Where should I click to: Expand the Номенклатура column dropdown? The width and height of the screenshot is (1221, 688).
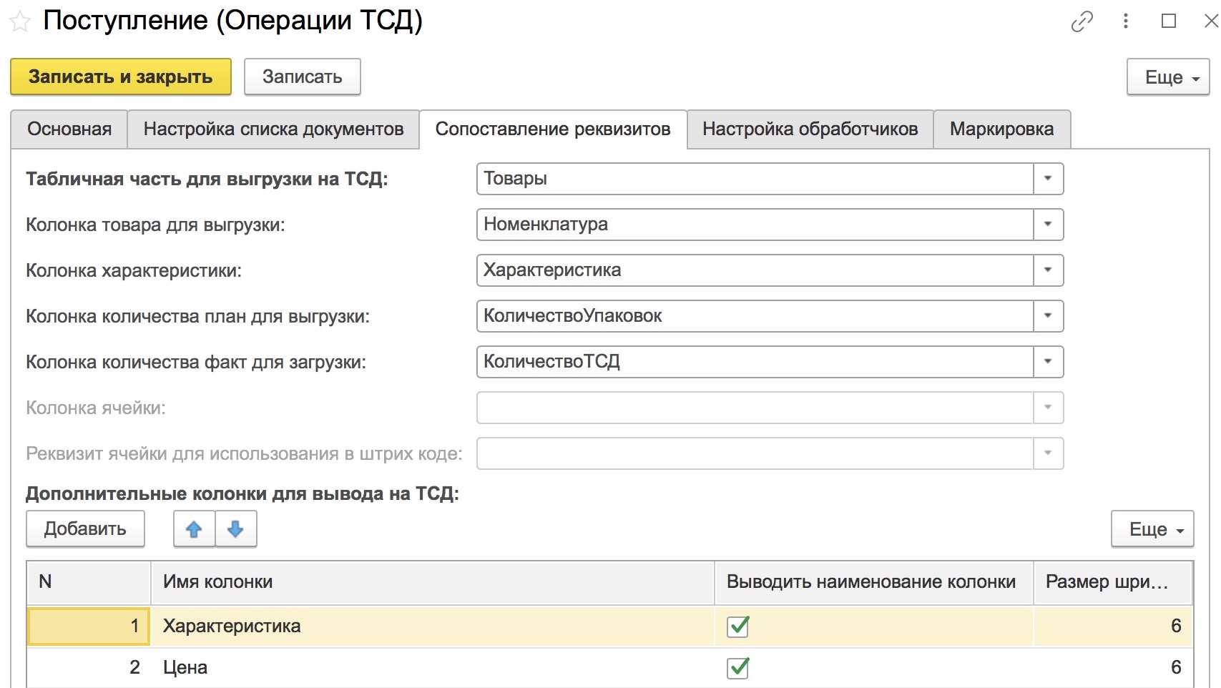click(x=1048, y=225)
